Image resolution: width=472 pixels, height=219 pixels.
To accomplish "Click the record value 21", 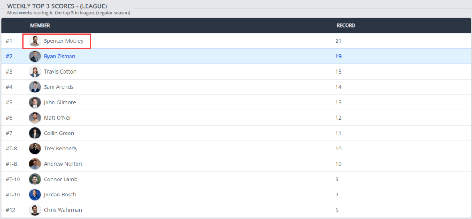I will [338, 41].
